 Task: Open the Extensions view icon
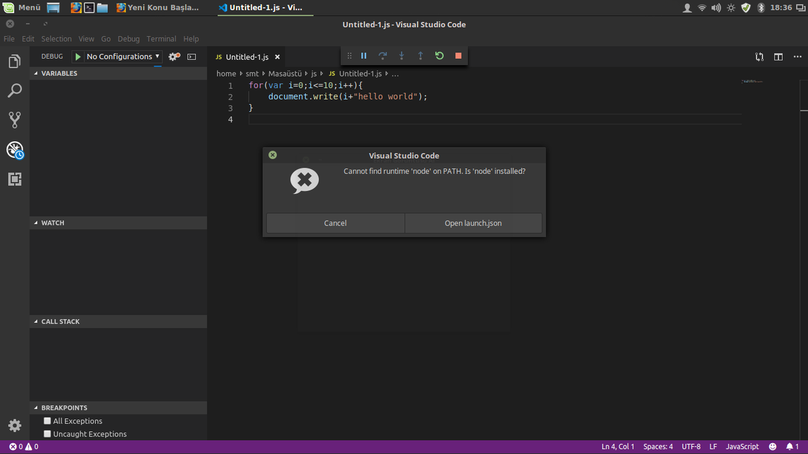(15, 179)
